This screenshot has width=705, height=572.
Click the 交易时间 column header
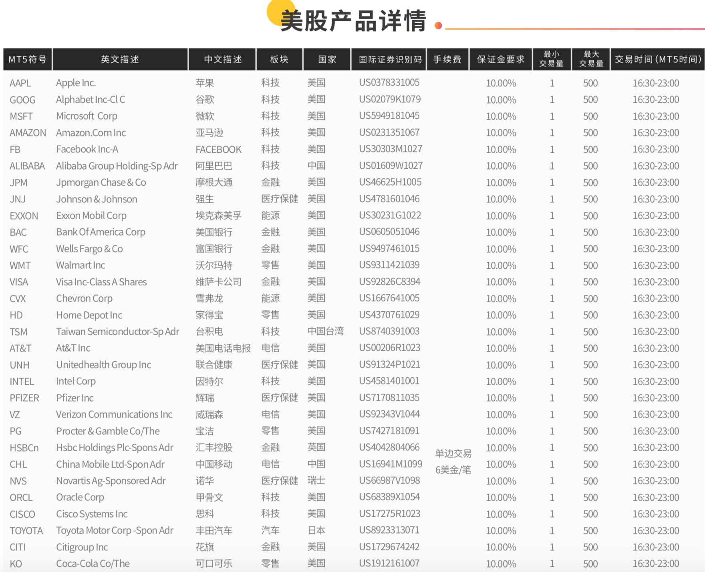pyautogui.click(x=658, y=60)
